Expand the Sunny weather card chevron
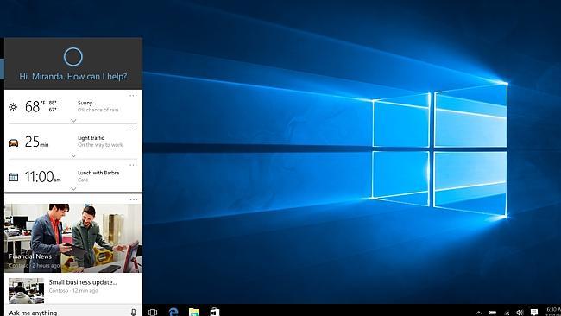Viewport: 561px width, 316px height. click(x=73, y=121)
